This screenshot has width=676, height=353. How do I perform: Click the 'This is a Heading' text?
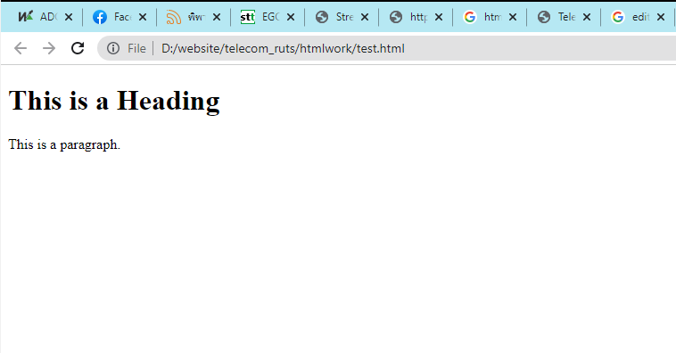tap(114, 101)
